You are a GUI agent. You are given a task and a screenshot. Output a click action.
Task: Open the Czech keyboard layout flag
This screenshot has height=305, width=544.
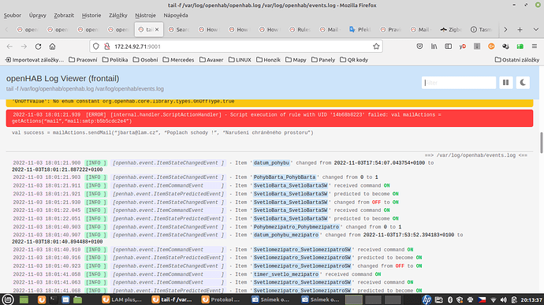coord(482,299)
